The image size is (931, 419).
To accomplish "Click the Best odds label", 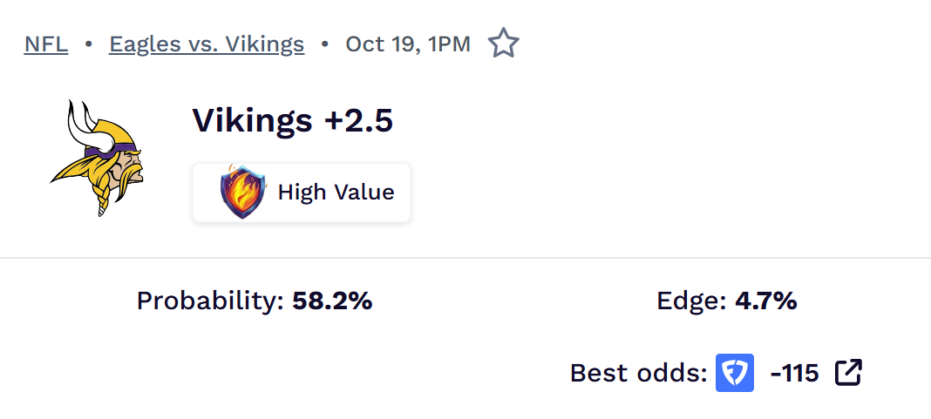I will click(638, 374).
